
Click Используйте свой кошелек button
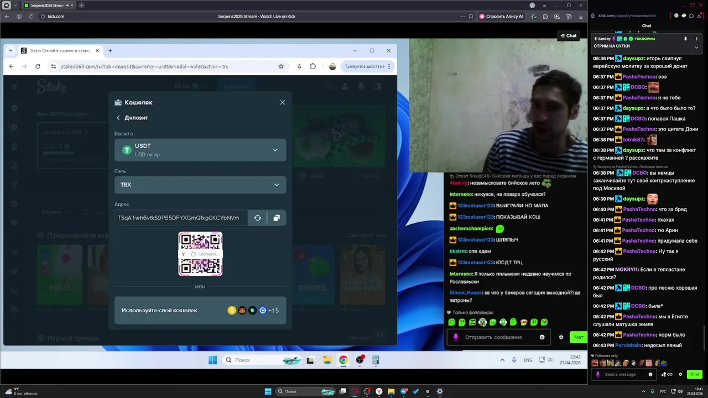[200, 310]
